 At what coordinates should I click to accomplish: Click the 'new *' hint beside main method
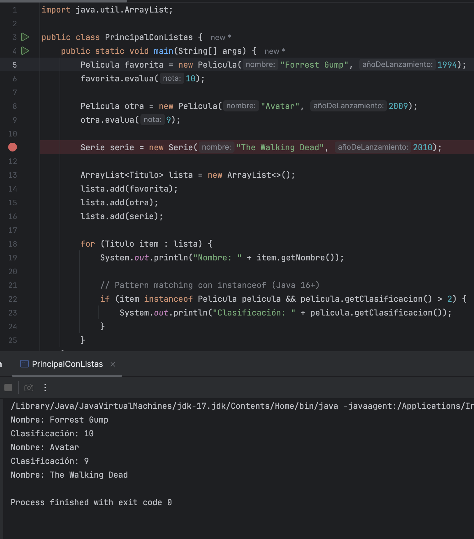[275, 51]
